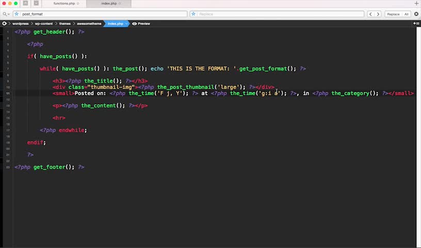Click the All replace button

[x=407, y=14]
